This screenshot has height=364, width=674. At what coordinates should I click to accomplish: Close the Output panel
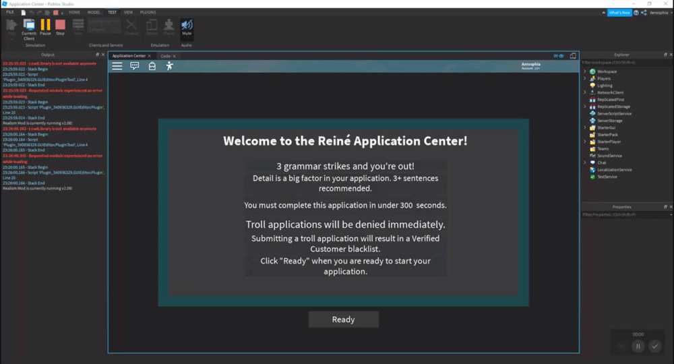coord(103,55)
